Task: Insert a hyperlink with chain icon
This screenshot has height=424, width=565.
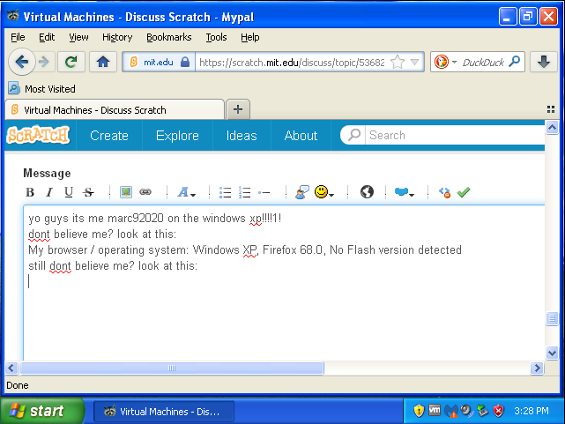Action: pyautogui.click(x=145, y=192)
